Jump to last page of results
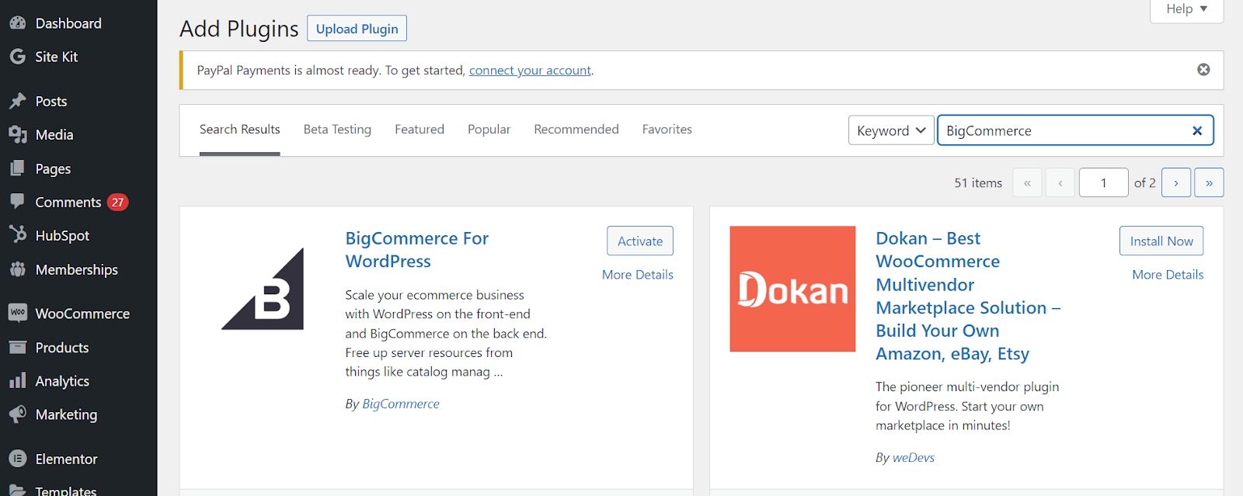The image size is (1243, 496). pyautogui.click(x=1209, y=182)
